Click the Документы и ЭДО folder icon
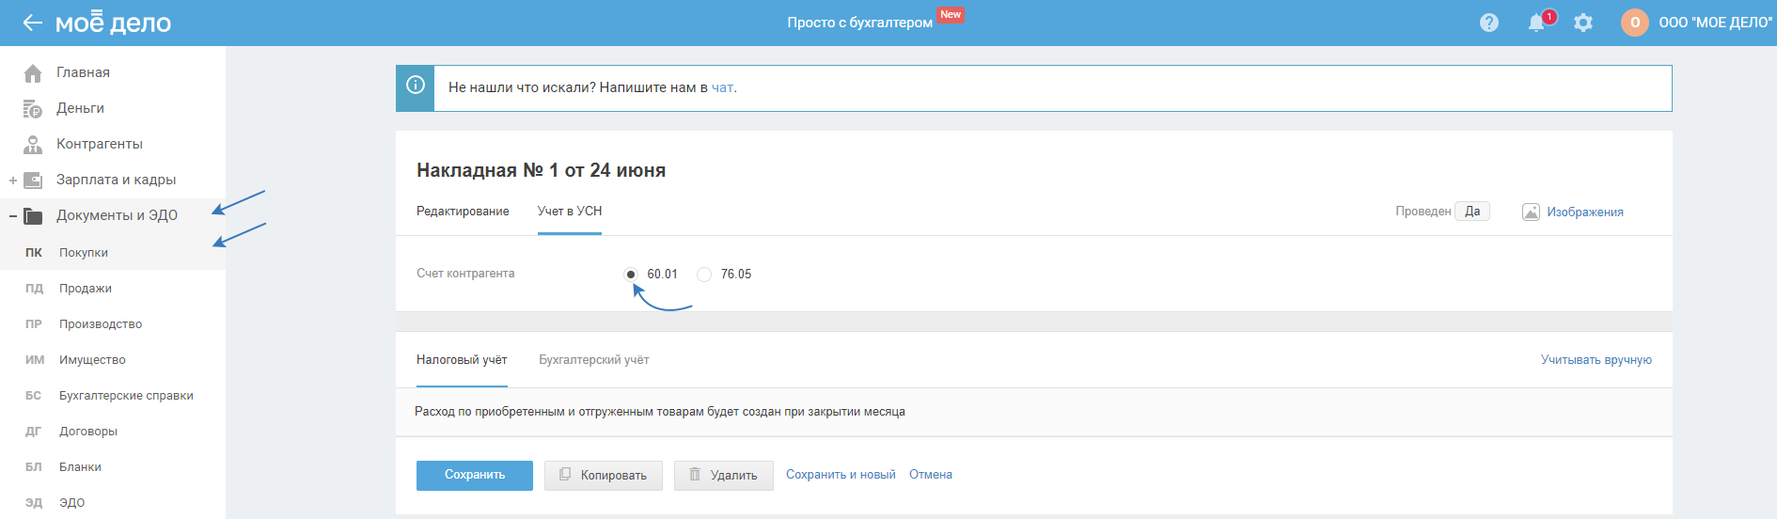This screenshot has height=519, width=1777. pyautogui.click(x=33, y=216)
